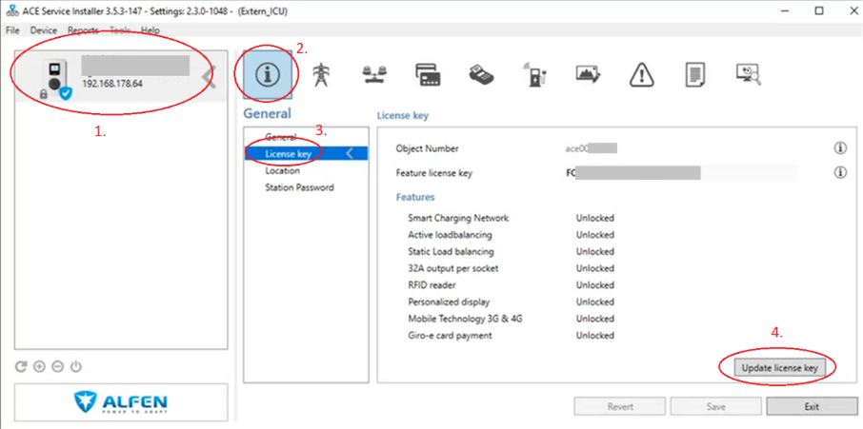
Task: Open the warning triangle icon
Action: coord(642,75)
